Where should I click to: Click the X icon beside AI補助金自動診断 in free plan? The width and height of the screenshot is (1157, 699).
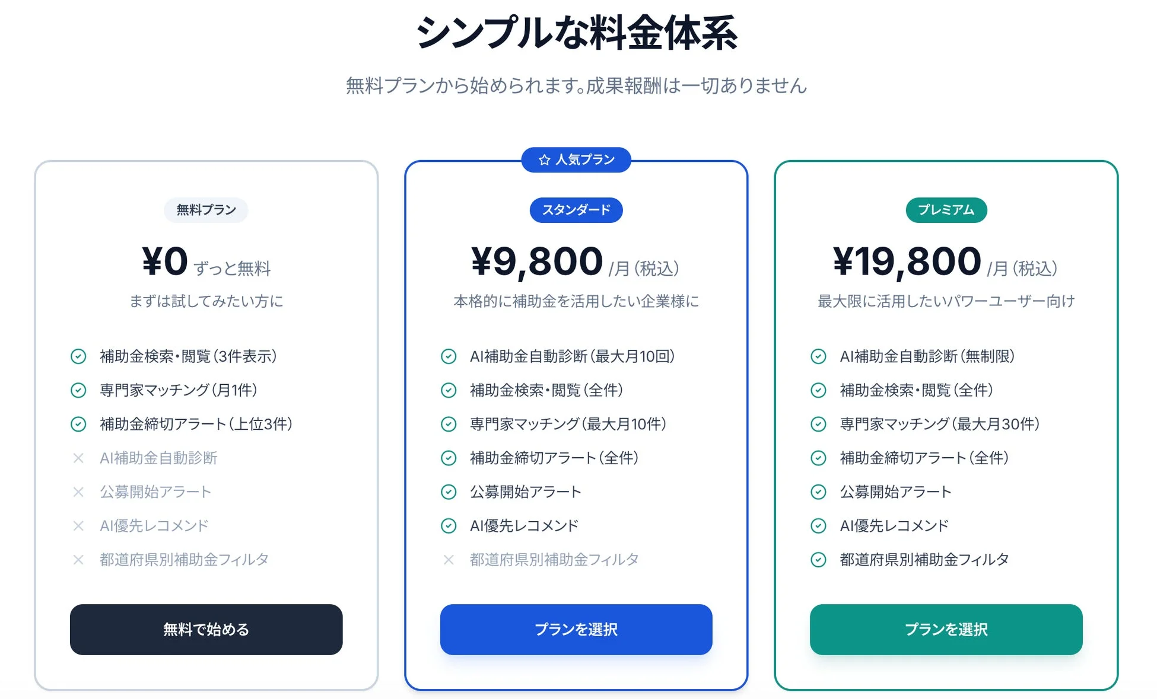pos(78,458)
